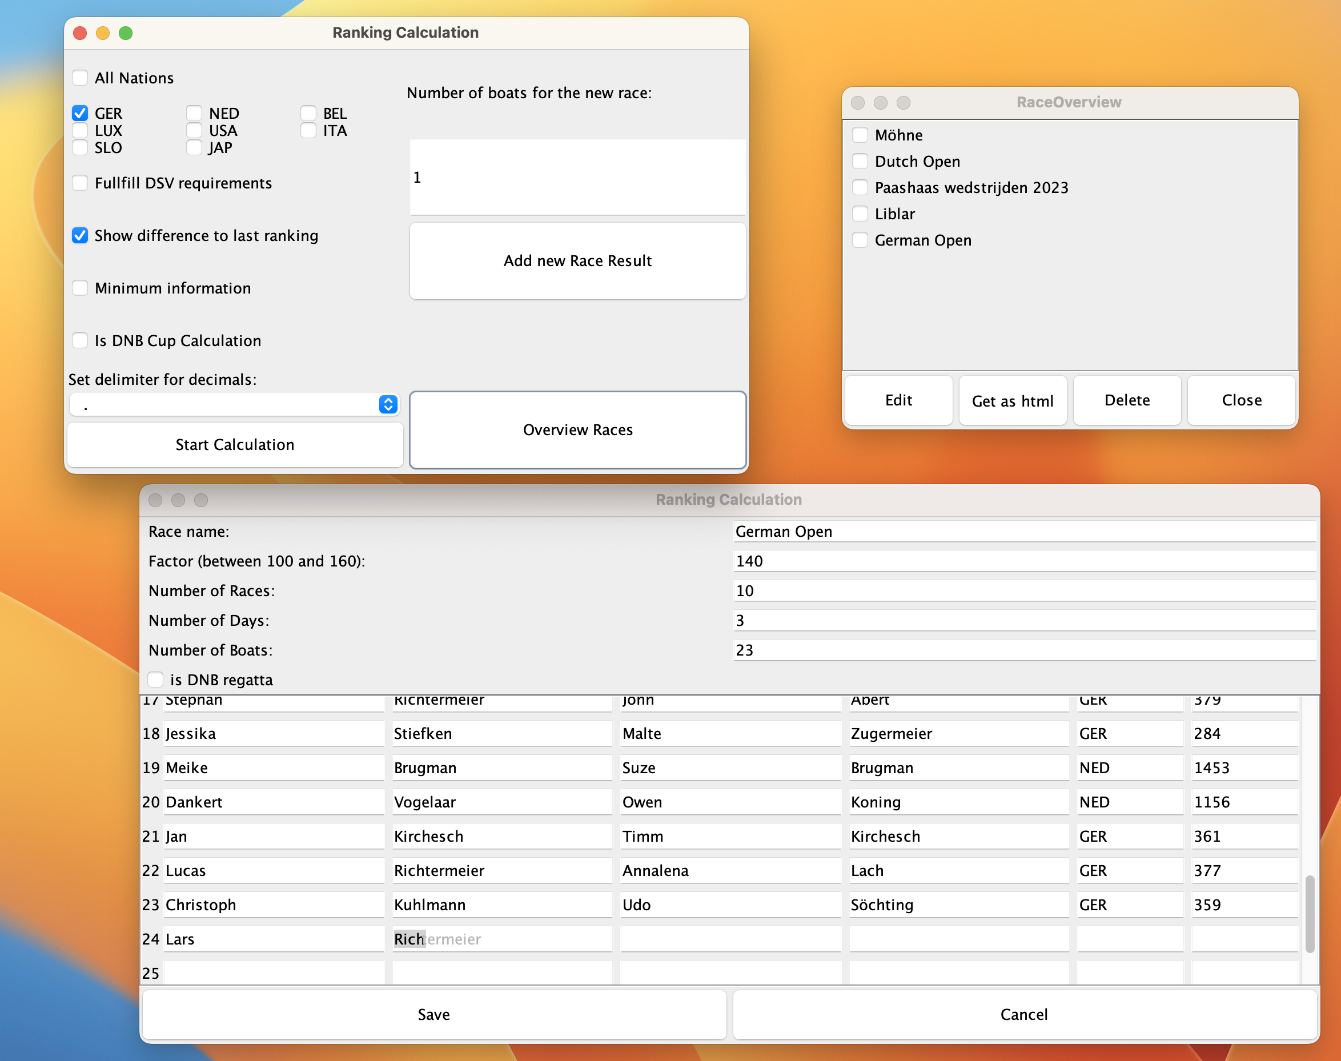The image size is (1341, 1061).
Task: Click the yellow minimize button on Ranking Calculation
Action: (x=102, y=33)
